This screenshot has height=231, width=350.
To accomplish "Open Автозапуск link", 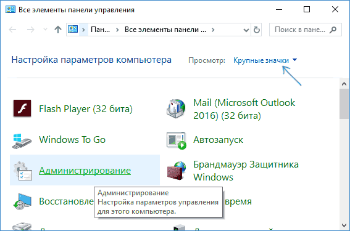I will tap(218, 140).
